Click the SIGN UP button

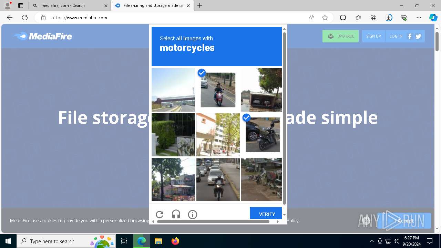click(x=373, y=36)
